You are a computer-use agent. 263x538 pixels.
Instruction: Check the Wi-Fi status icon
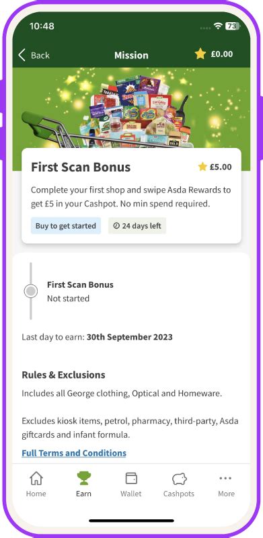[x=218, y=26]
